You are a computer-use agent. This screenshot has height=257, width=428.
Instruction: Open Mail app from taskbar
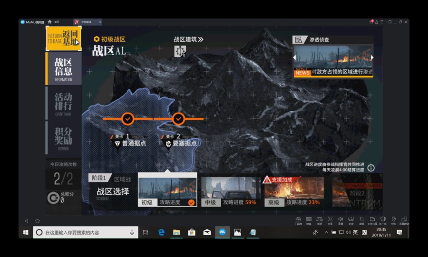pyautogui.click(x=207, y=232)
